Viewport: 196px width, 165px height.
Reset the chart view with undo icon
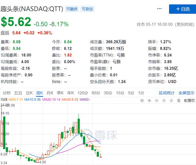(x=142, y=101)
